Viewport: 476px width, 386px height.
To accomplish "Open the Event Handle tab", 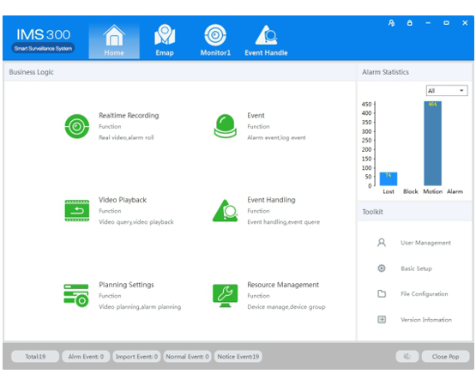I will (266, 40).
